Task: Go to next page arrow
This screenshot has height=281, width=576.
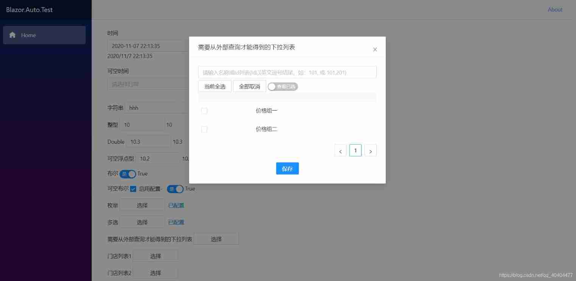Action: pos(371,150)
